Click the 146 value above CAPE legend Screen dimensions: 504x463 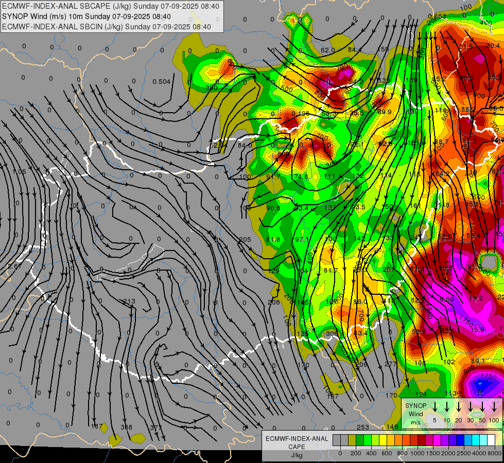[392, 426]
